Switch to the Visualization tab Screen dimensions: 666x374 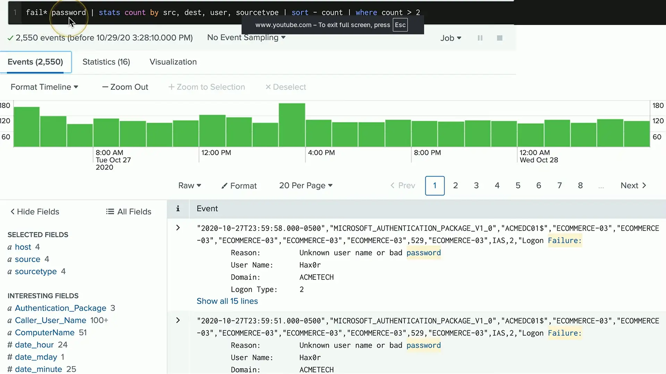[x=173, y=62]
